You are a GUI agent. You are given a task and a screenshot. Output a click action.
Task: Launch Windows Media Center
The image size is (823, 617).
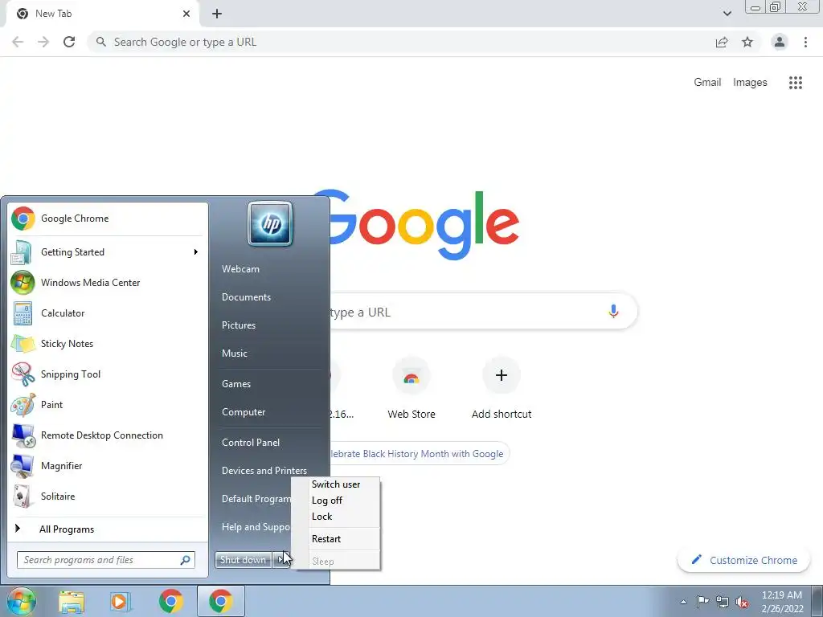[108, 282]
